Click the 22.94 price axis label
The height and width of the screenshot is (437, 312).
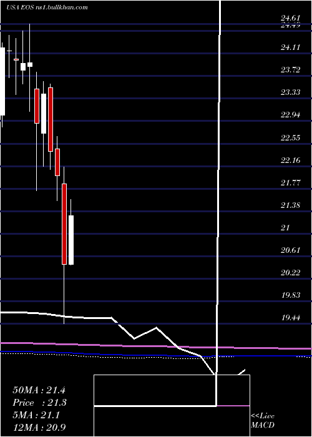(290, 115)
